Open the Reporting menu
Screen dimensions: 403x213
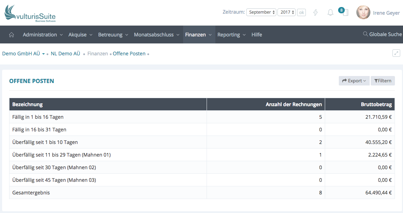(231, 35)
